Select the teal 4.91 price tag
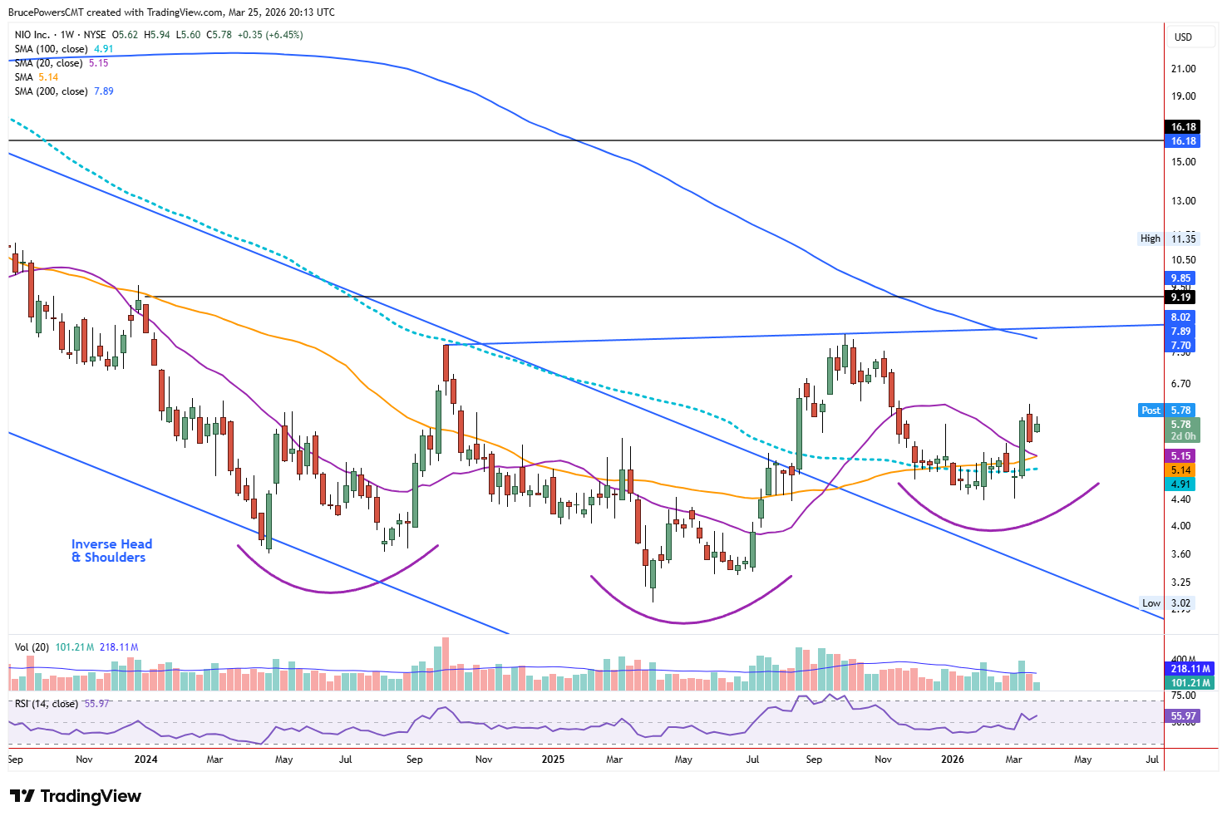Image resolution: width=1227 pixels, height=821 pixels. click(x=1180, y=484)
